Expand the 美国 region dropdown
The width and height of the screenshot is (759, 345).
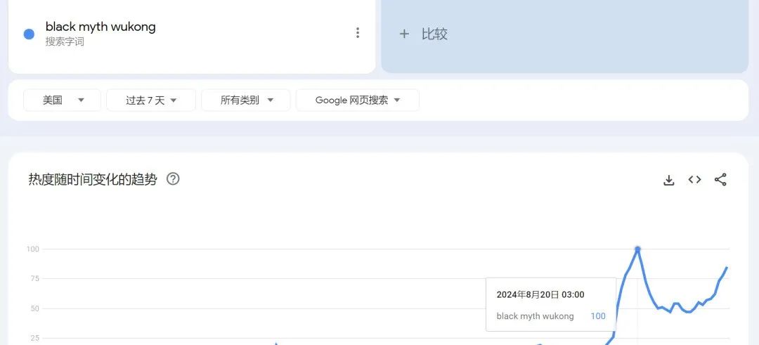pyautogui.click(x=63, y=100)
